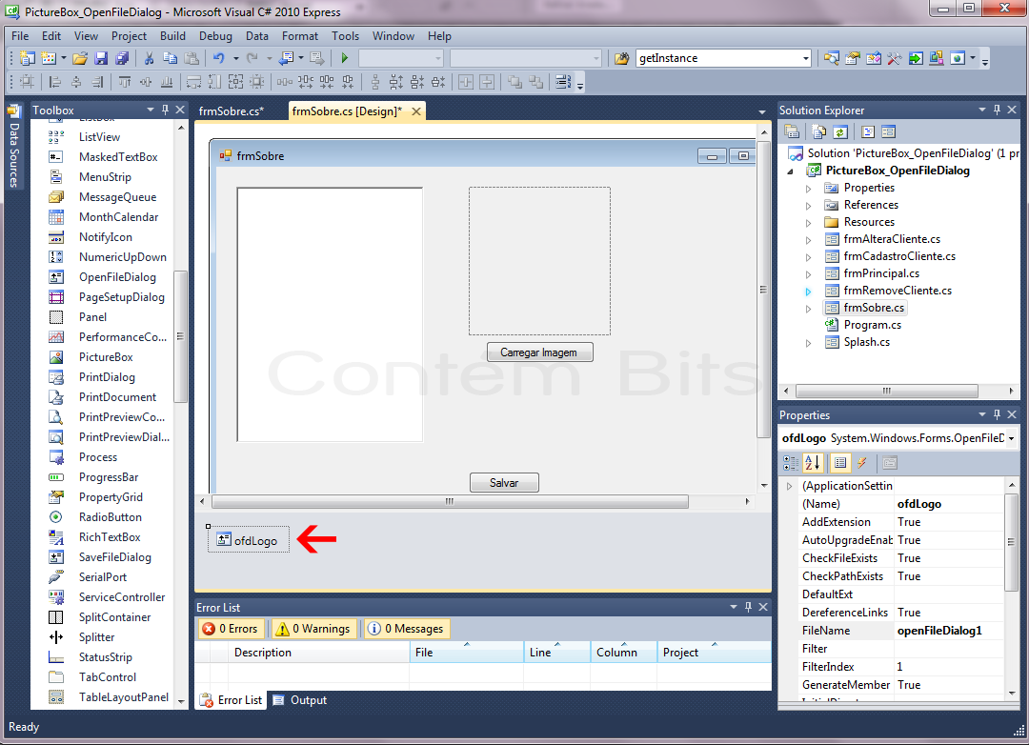Toggle the Properties list view button
The image size is (1029, 745).
pyautogui.click(x=840, y=463)
